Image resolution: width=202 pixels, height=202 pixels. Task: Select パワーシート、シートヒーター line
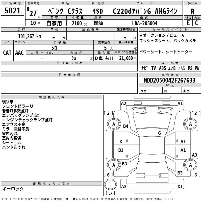(x=166, y=52)
